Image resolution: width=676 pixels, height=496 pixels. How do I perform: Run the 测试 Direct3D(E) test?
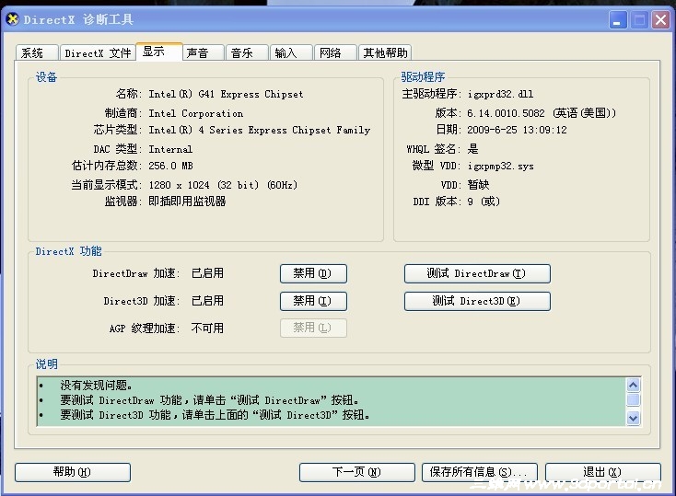pyautogui.click(x=477, y=301)
